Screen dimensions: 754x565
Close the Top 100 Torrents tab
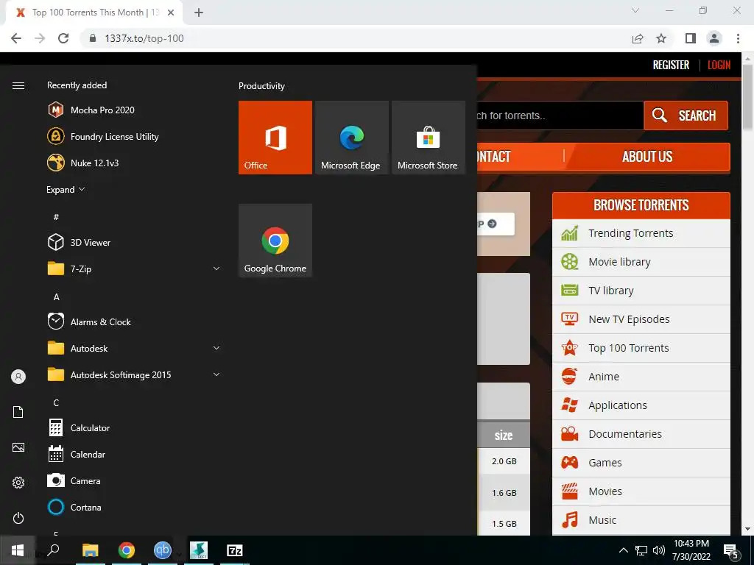point(171,13)
